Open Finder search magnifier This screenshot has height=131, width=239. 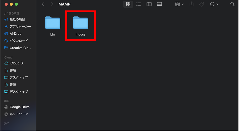[232, 4]
